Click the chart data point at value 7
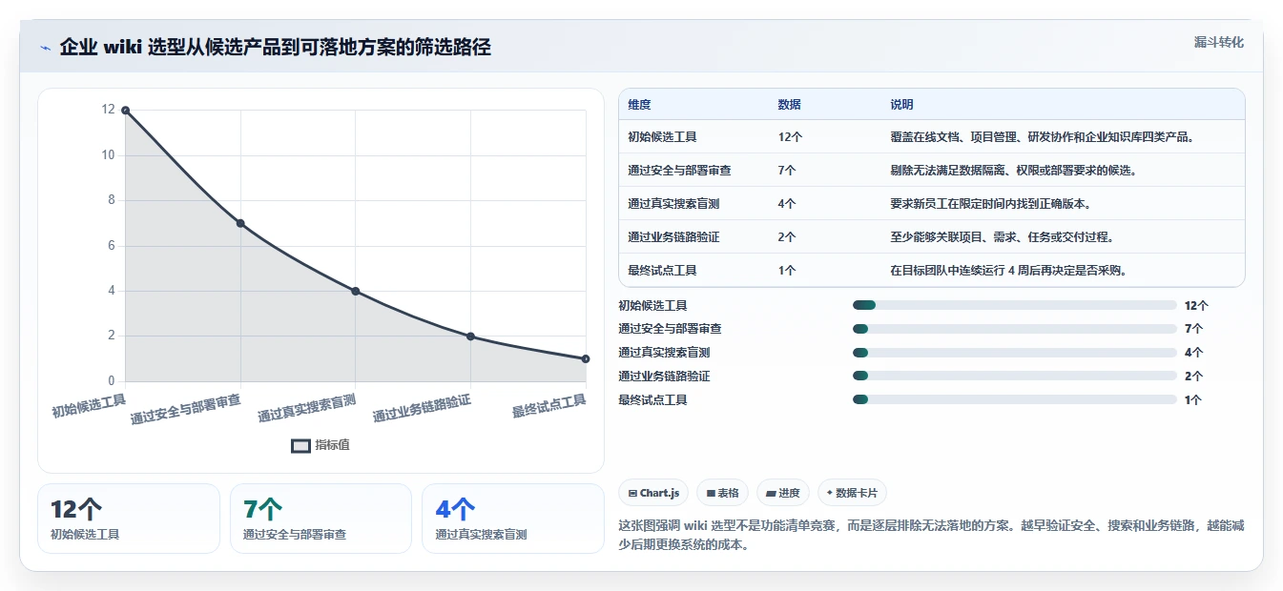 pyautogui.click(x=240, y=223)
